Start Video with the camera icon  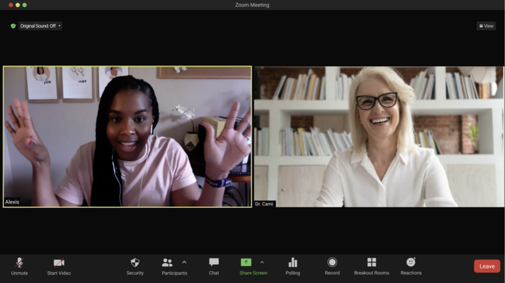[x=59, y=263]
